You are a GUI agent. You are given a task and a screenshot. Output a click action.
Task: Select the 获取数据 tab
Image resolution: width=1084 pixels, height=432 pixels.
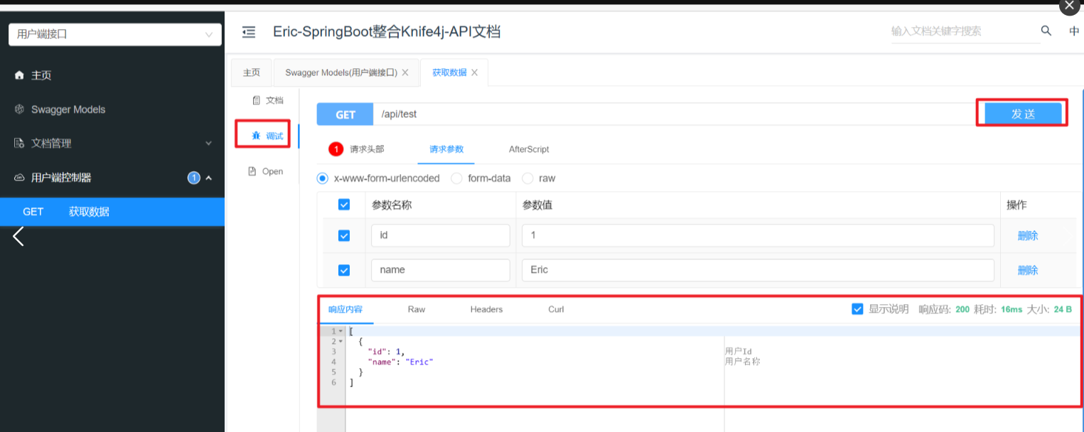point(449,72)
